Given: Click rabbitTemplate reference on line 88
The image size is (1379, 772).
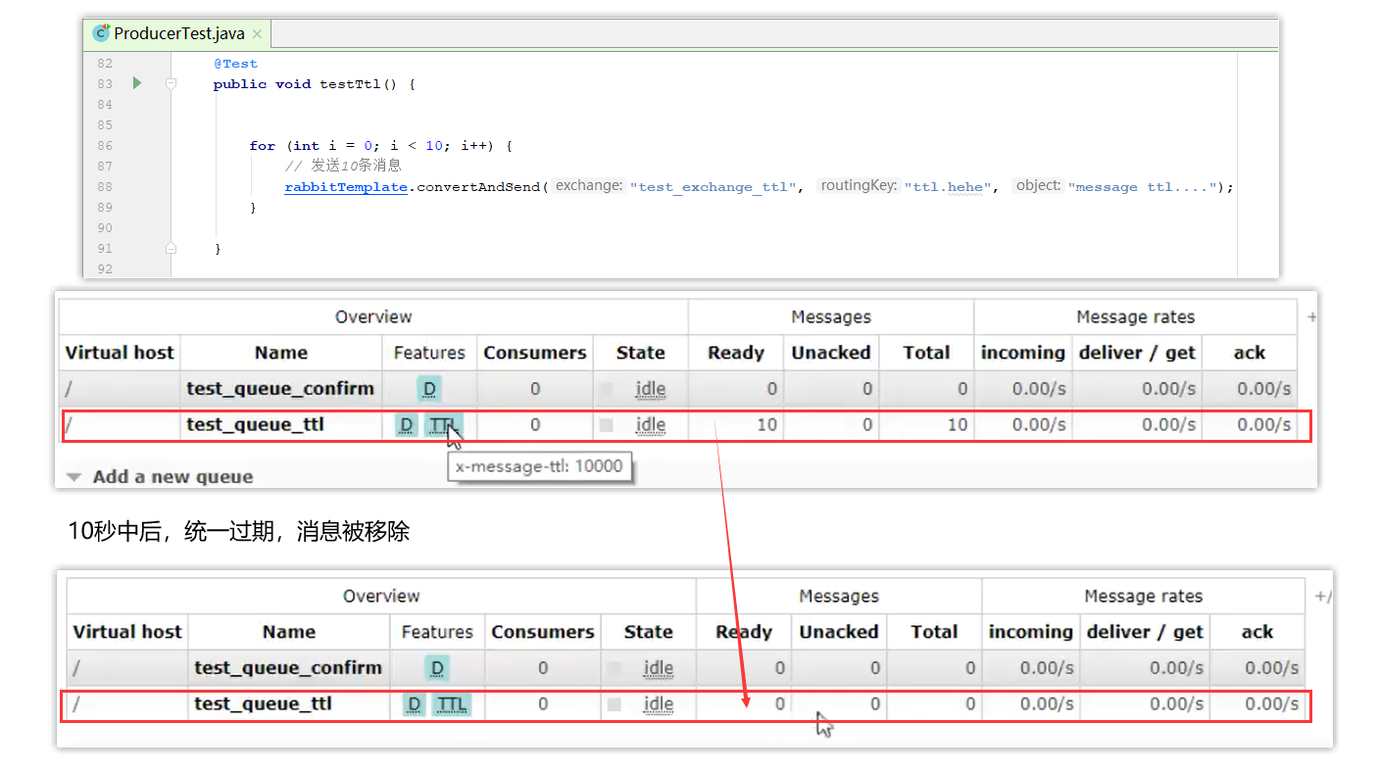Looking at the screenshot, I should pyautogui.click(x=346, y=187).
